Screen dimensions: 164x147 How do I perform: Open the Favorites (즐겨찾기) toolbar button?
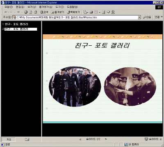tap(57, 12)
